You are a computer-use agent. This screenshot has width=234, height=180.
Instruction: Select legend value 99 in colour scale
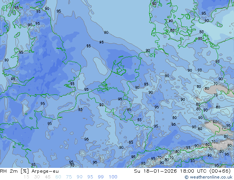101,177
